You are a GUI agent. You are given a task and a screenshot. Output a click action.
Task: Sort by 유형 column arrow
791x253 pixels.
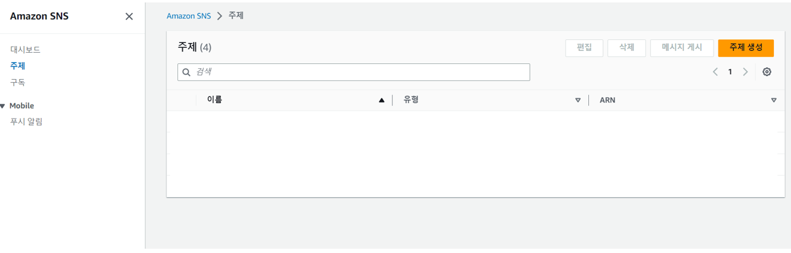tap(577, 100)
